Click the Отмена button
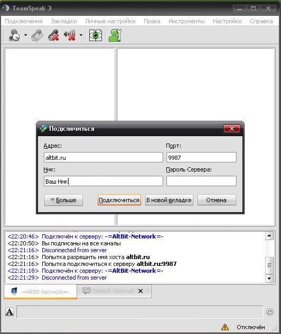The height and width of the screenshot is (334, 281). coord(217,200)
